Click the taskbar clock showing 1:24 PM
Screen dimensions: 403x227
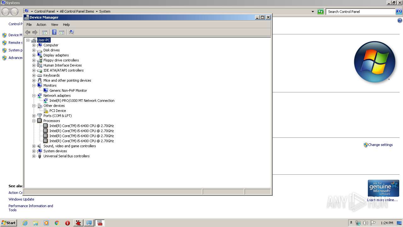coord(387,223)
